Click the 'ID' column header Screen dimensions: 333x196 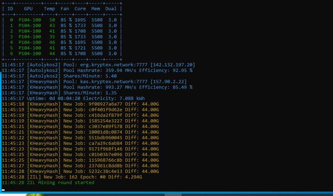(10, 9)
